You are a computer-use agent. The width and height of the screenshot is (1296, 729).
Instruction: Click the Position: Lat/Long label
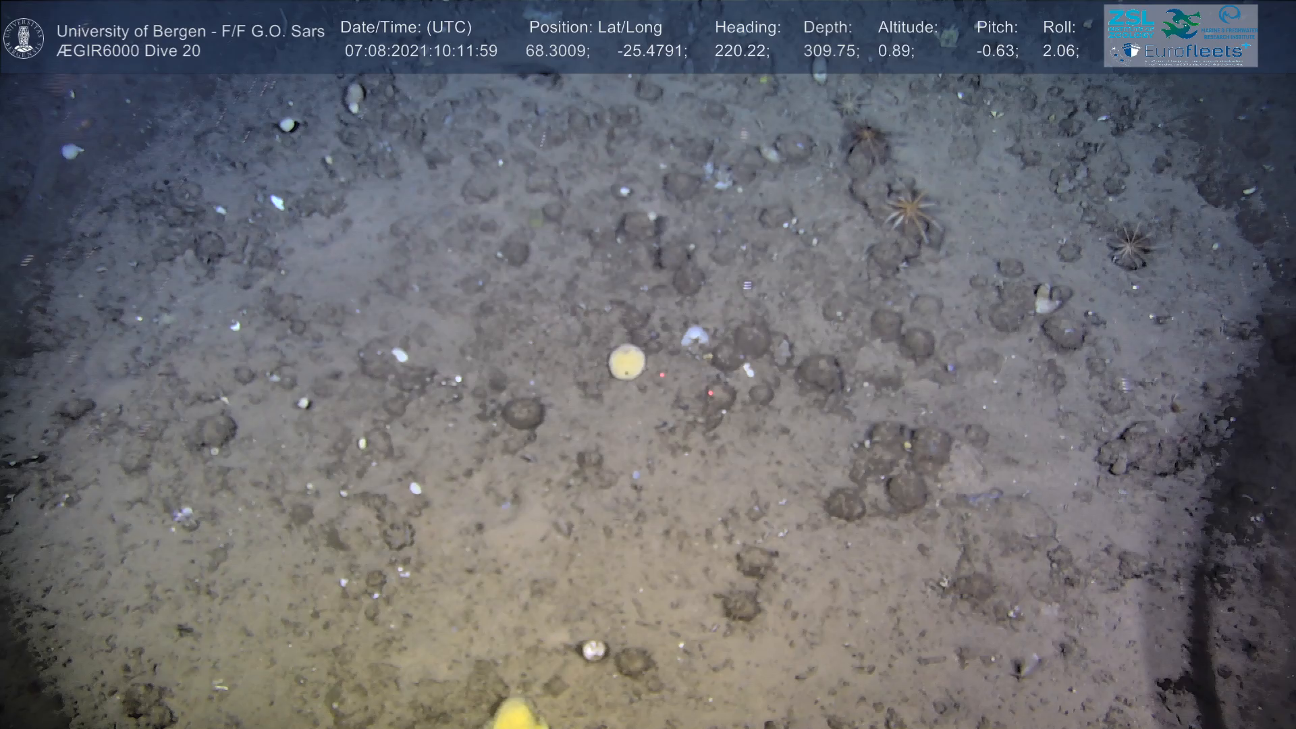(595, 28)
